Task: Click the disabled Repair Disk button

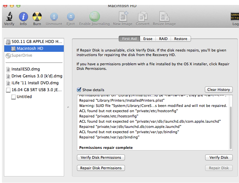Action: pos(219,168)
